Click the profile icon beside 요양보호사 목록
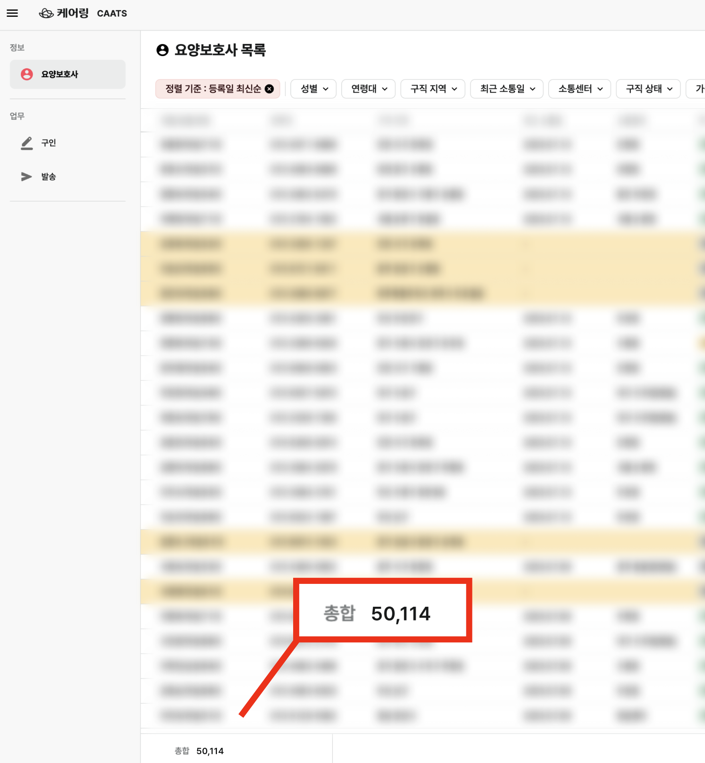 (x=162, y=50)
